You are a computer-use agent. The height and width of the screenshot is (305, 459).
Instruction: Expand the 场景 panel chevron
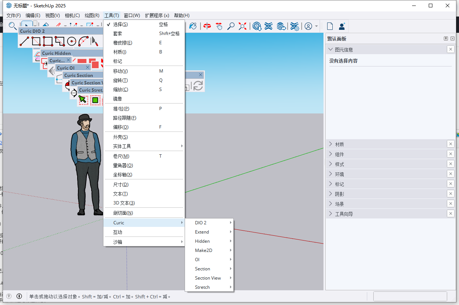tap(330, 204)
